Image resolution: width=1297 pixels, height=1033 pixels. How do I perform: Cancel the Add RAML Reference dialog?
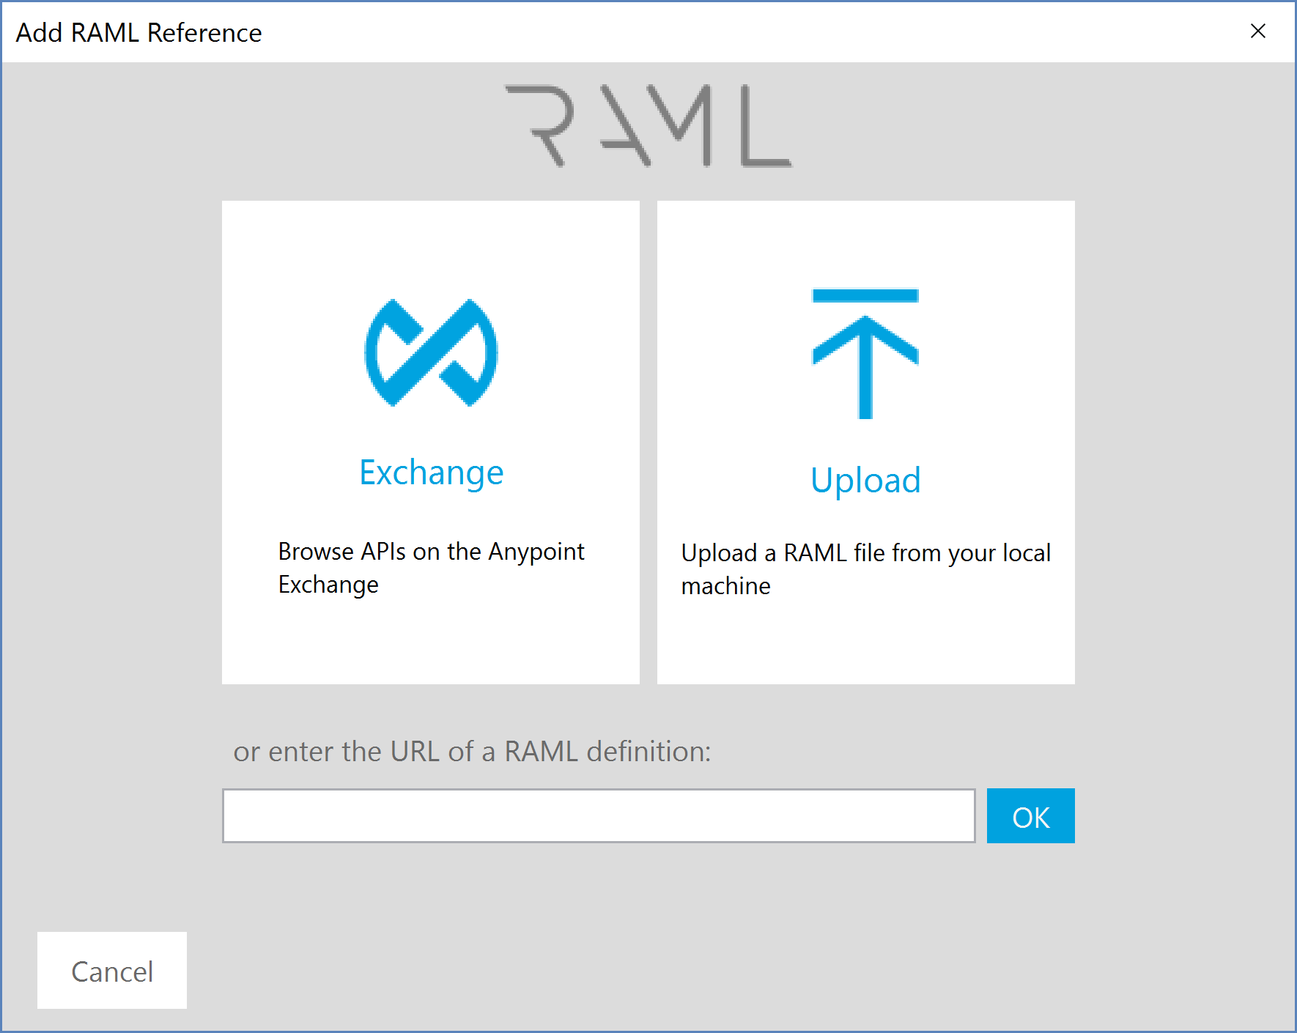pyautogui.click(x=112, y=971)
